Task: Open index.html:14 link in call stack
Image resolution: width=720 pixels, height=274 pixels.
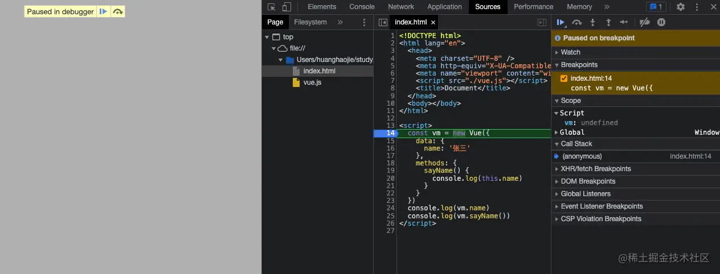Action: pyautogui.click(x=690, y=156)
